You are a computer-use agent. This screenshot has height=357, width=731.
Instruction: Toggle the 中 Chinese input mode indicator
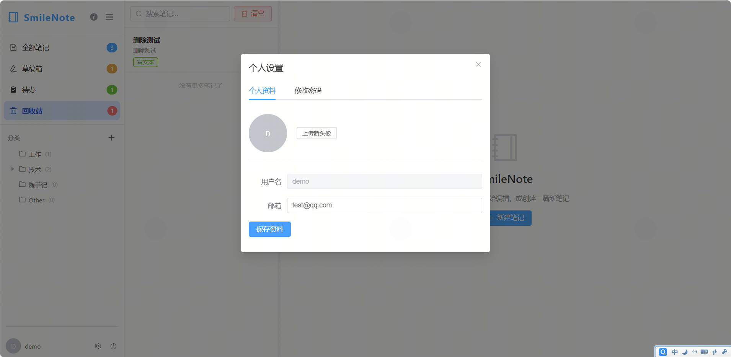(674, 352)
